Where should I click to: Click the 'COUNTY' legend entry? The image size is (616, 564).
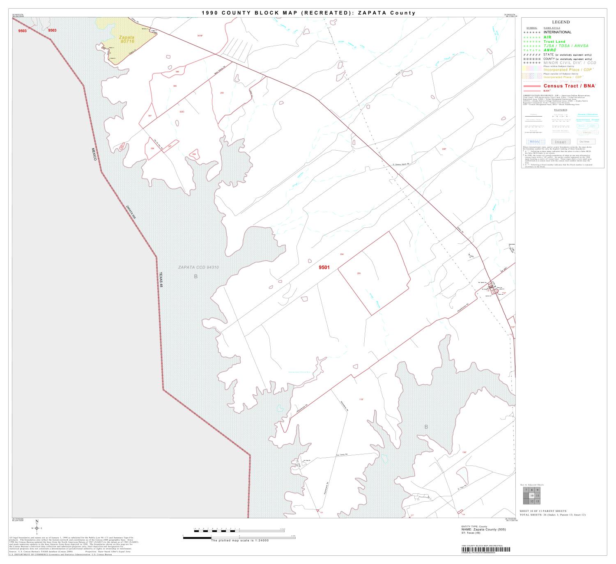(x=568, y=59)
